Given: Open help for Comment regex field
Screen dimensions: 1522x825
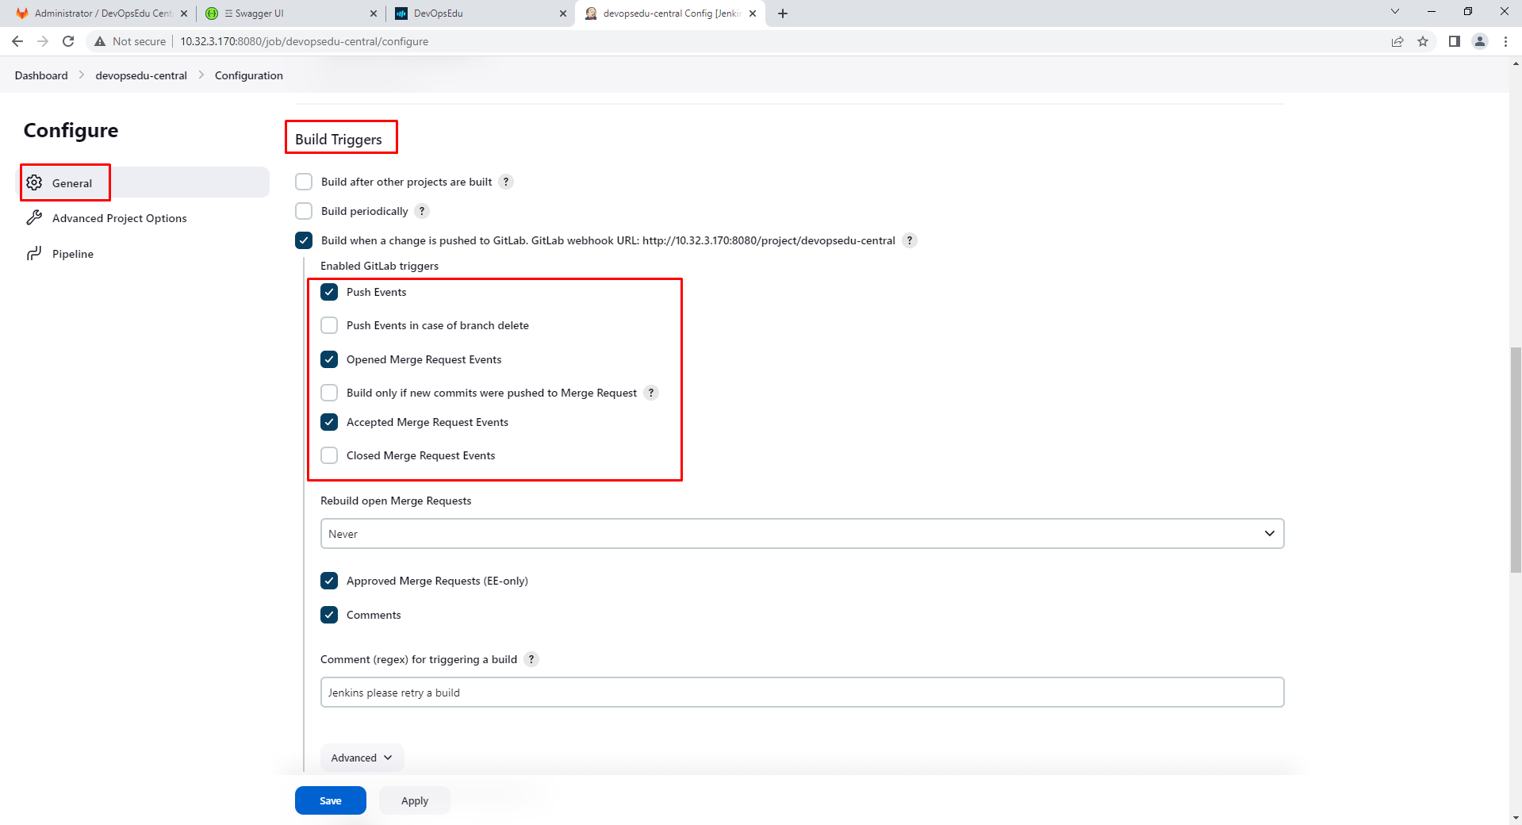Looking at the screenshot, I should (531, 659).
